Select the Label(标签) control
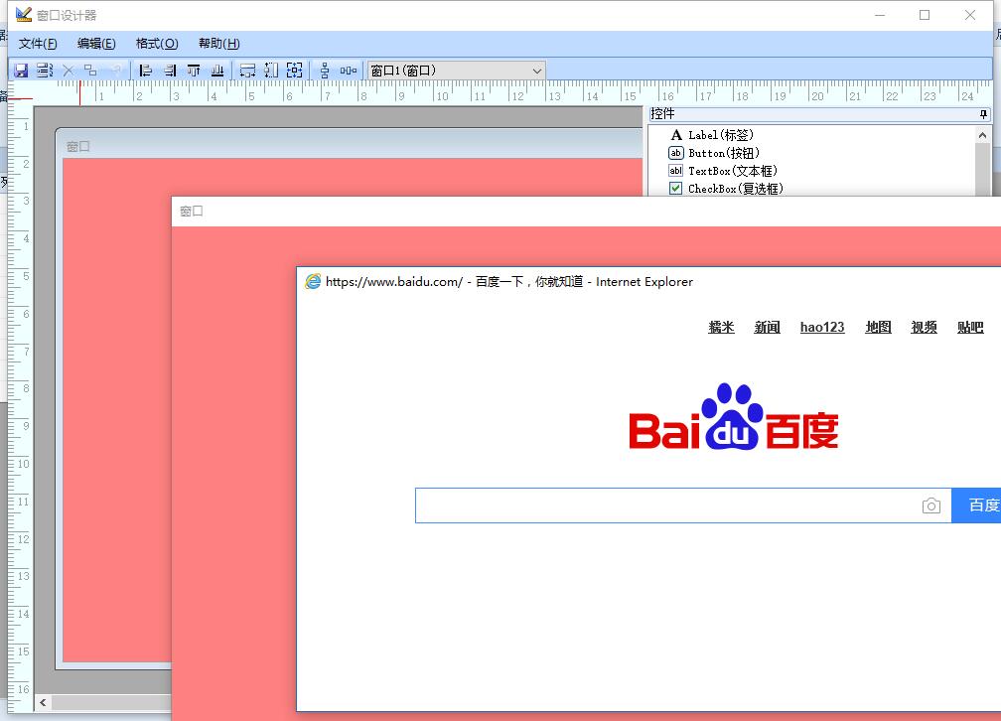The width and height of the screenshot is (1001, 721). (712, 135)
